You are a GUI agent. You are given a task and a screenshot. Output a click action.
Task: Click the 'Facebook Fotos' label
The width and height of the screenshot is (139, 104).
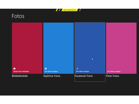[x=84, y=76]
